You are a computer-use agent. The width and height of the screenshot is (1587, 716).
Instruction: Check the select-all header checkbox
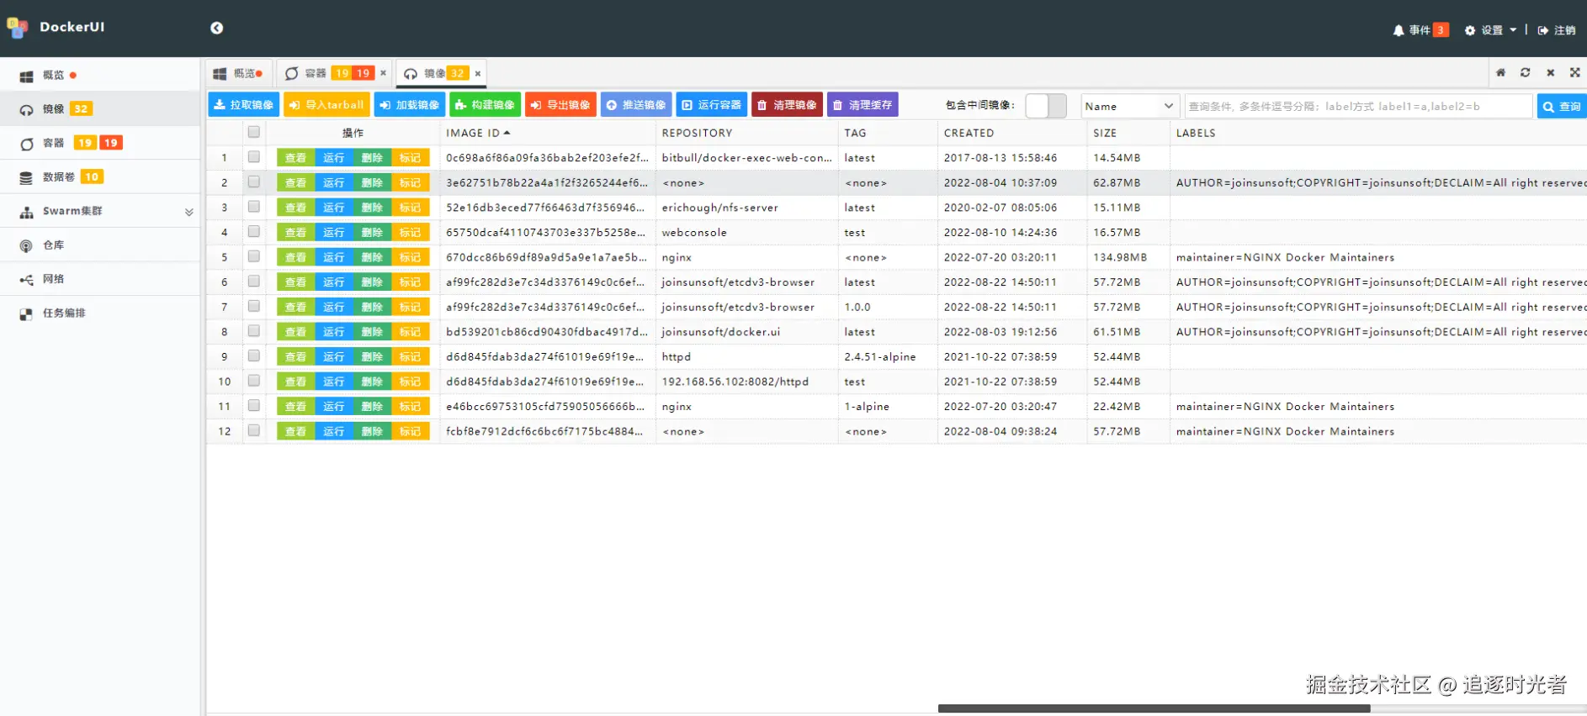[x=253, y=132]
